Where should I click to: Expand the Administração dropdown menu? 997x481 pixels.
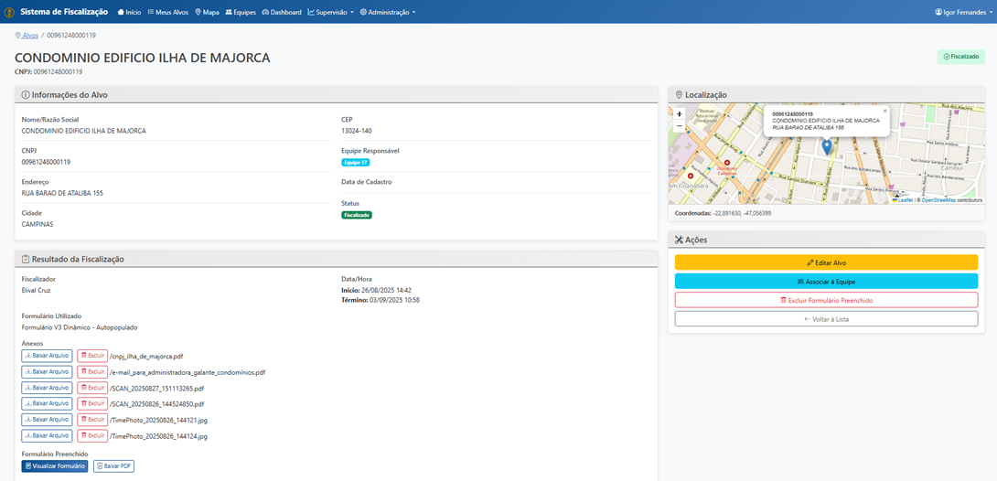click(388, 12)
